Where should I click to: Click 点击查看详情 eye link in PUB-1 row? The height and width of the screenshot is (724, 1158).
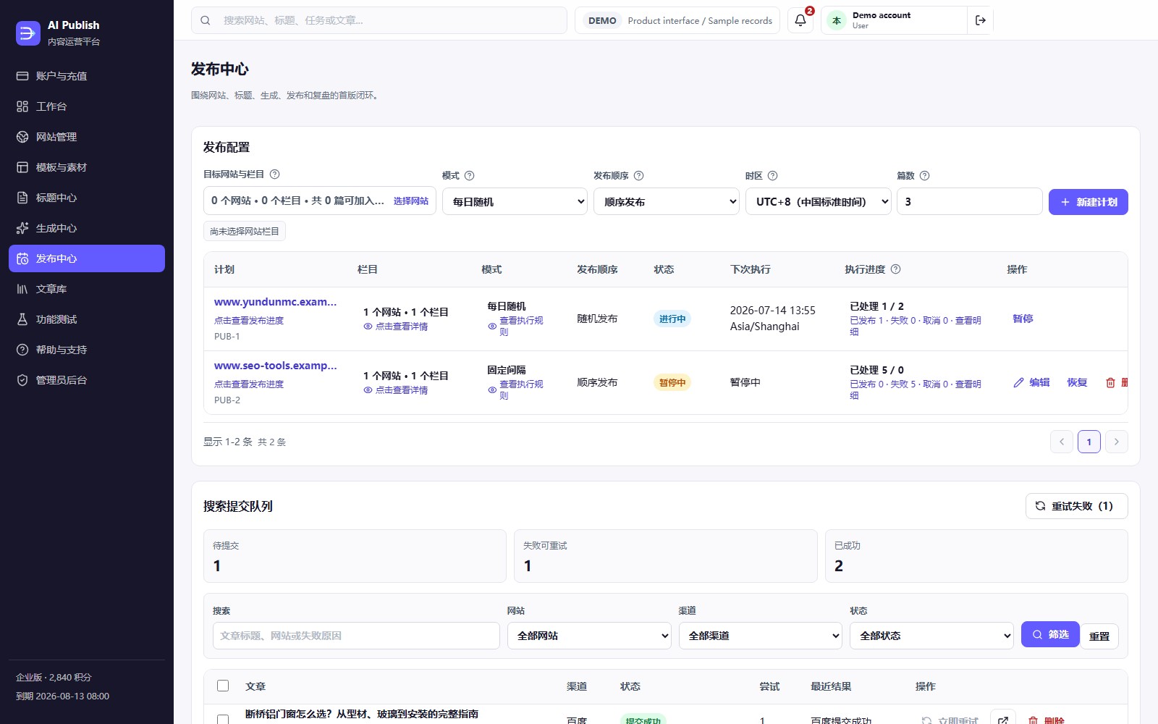tap(396, 327)
